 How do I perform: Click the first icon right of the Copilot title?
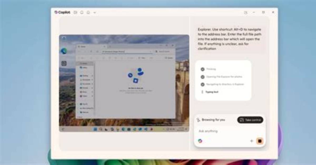[76, 12]
